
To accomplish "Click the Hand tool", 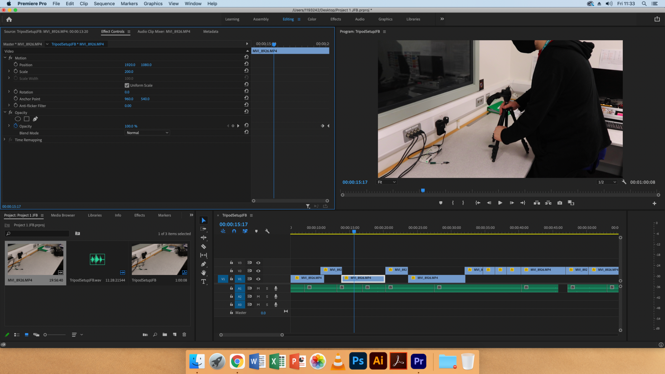I will coord(204,273).
